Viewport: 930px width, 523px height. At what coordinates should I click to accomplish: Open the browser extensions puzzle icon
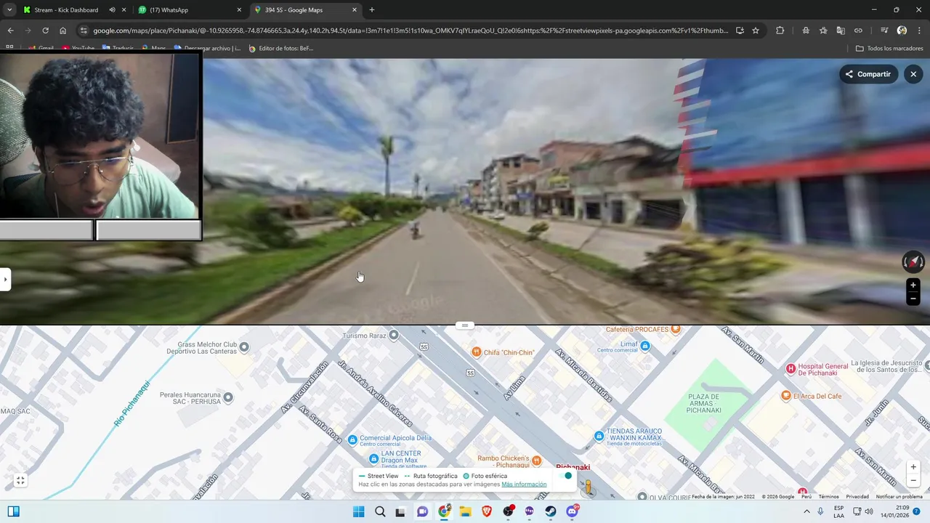pos(780,31)
